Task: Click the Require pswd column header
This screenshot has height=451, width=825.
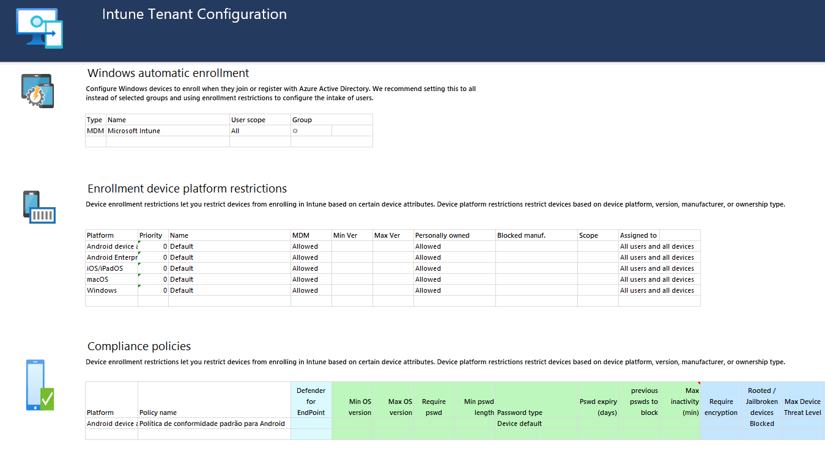Action: click(x=434, y=400)
